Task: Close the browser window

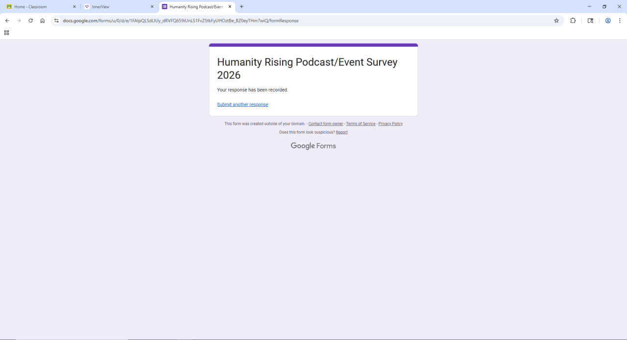Action: click(x=619, y=6)
